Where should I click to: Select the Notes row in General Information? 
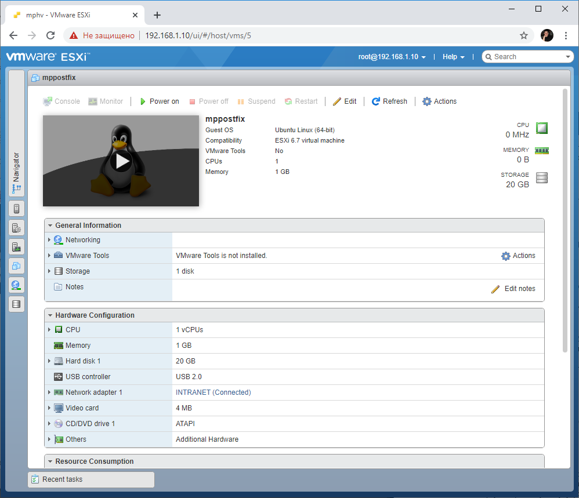[x=294, y=290]
